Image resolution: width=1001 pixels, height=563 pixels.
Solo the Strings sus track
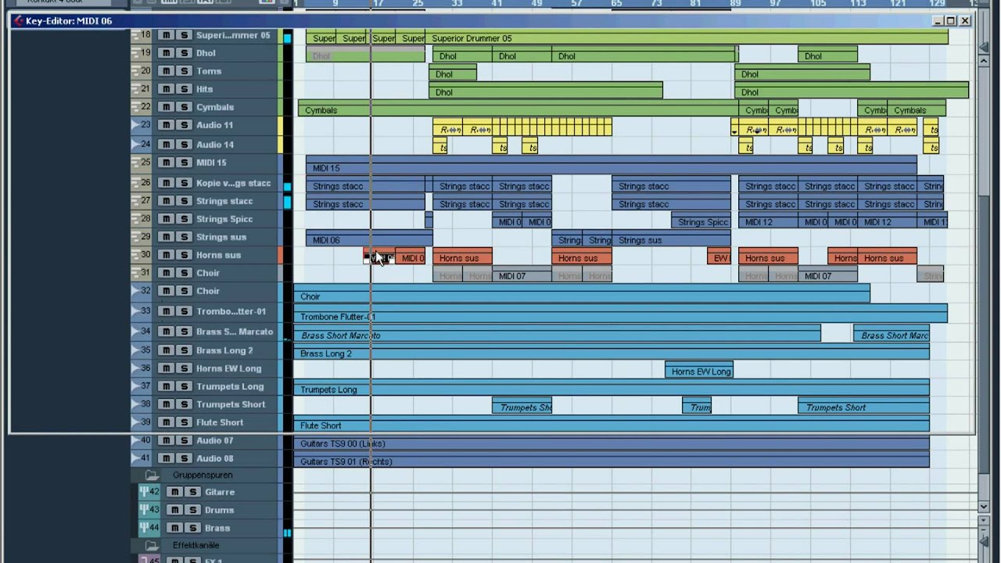click(184, 237)
